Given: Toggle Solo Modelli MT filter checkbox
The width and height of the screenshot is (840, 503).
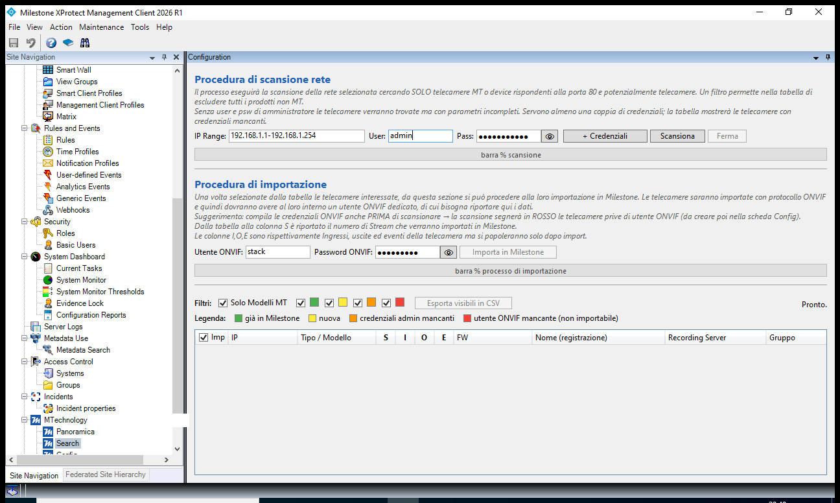Looking at the screenshot, I should pos(223,303).
